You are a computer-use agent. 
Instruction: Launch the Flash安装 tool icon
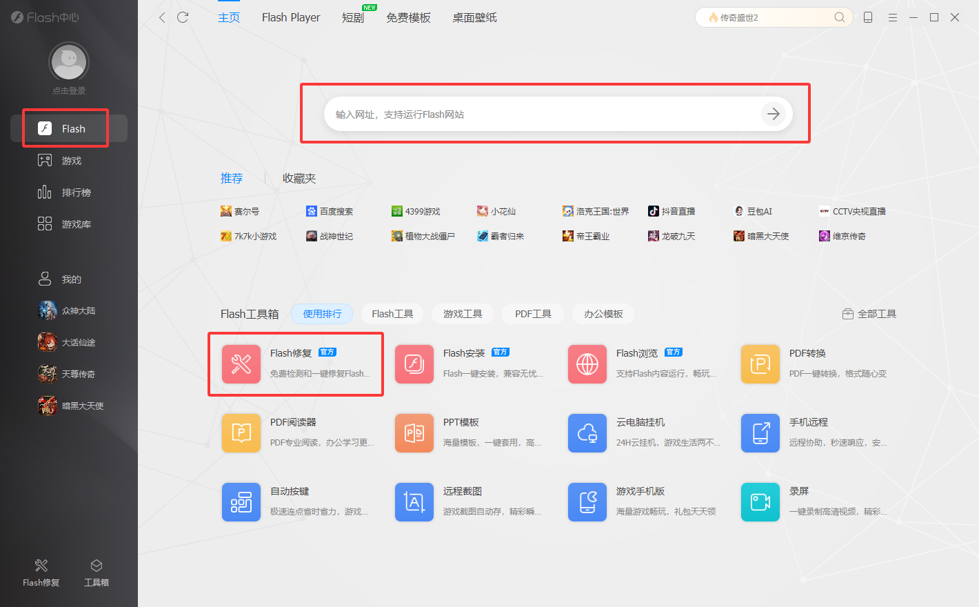pyautogui.click(x=414, y=364)
